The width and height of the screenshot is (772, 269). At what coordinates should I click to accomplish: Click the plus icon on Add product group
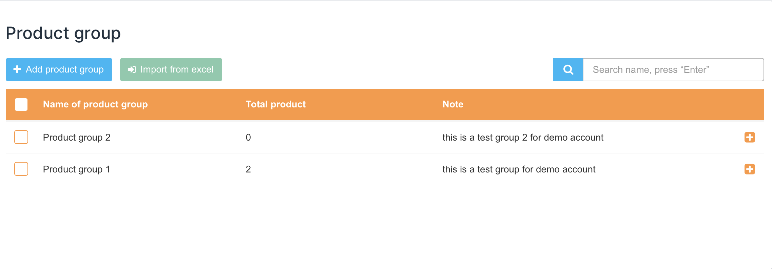coord(17,69)
